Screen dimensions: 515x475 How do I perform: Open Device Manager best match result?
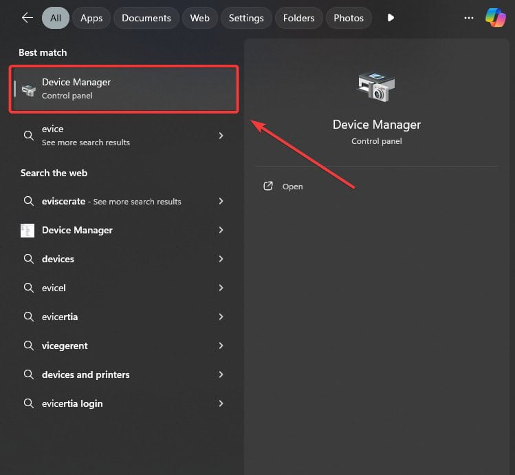click(x=124, y=89)
